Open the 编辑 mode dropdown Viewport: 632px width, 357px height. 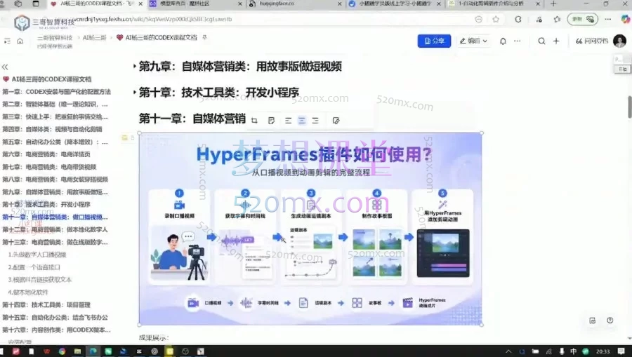click(473, 41)
